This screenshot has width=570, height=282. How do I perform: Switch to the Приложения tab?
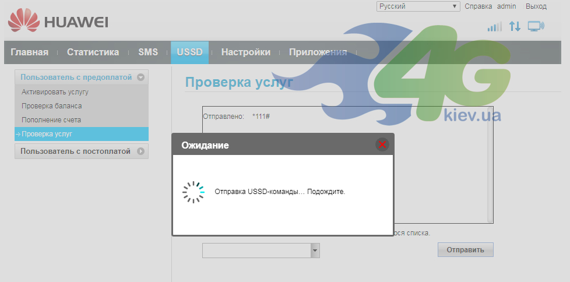[318, 52]
